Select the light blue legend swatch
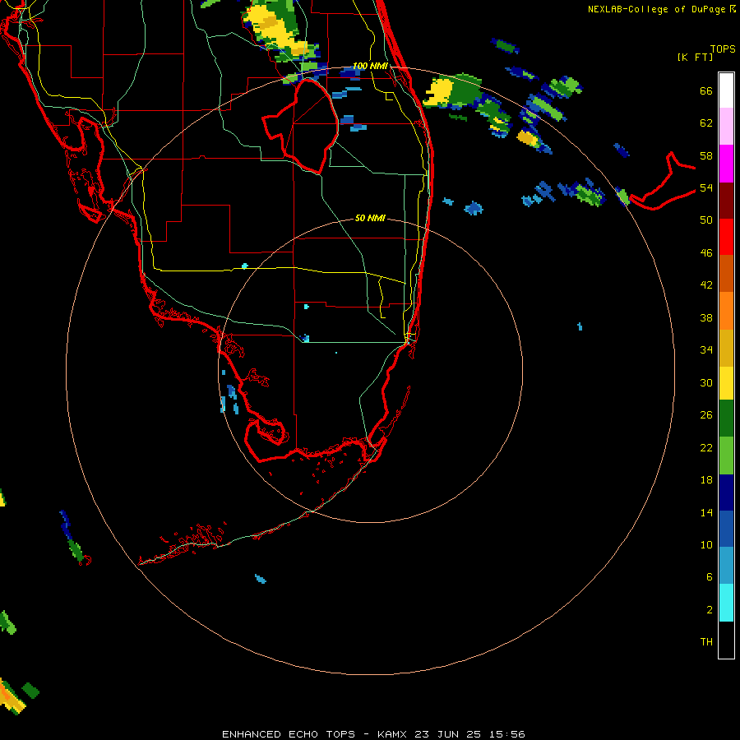Screen dimensions: 740x740 (x=726, y=565)
